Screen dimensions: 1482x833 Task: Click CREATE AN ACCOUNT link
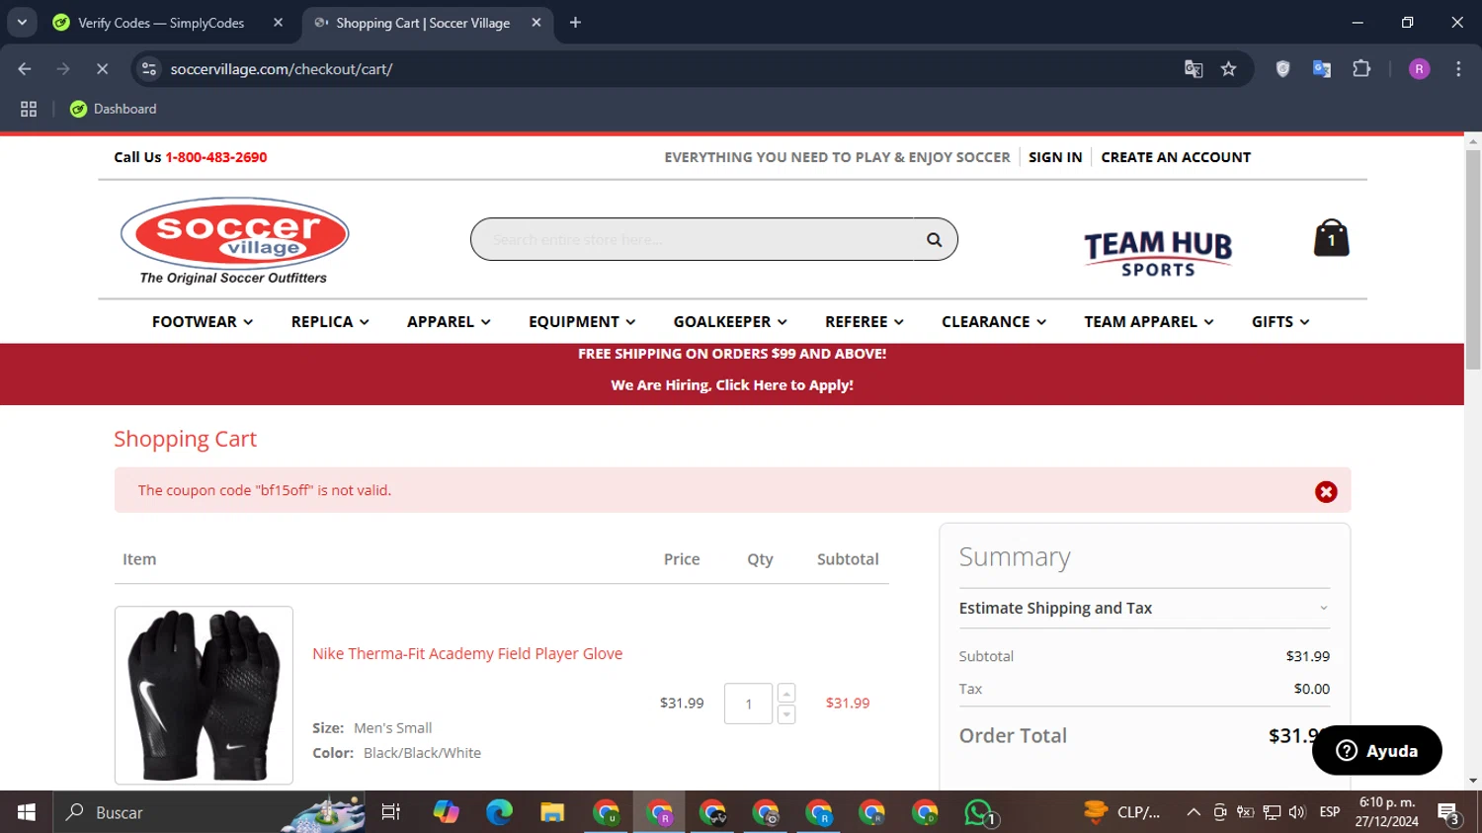pyautogui.click(x=1176, y=157)
